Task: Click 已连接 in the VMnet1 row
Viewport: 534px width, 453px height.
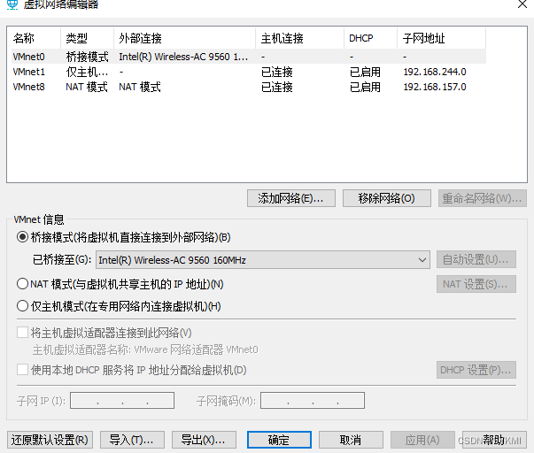Action: (x=277, y=72)
